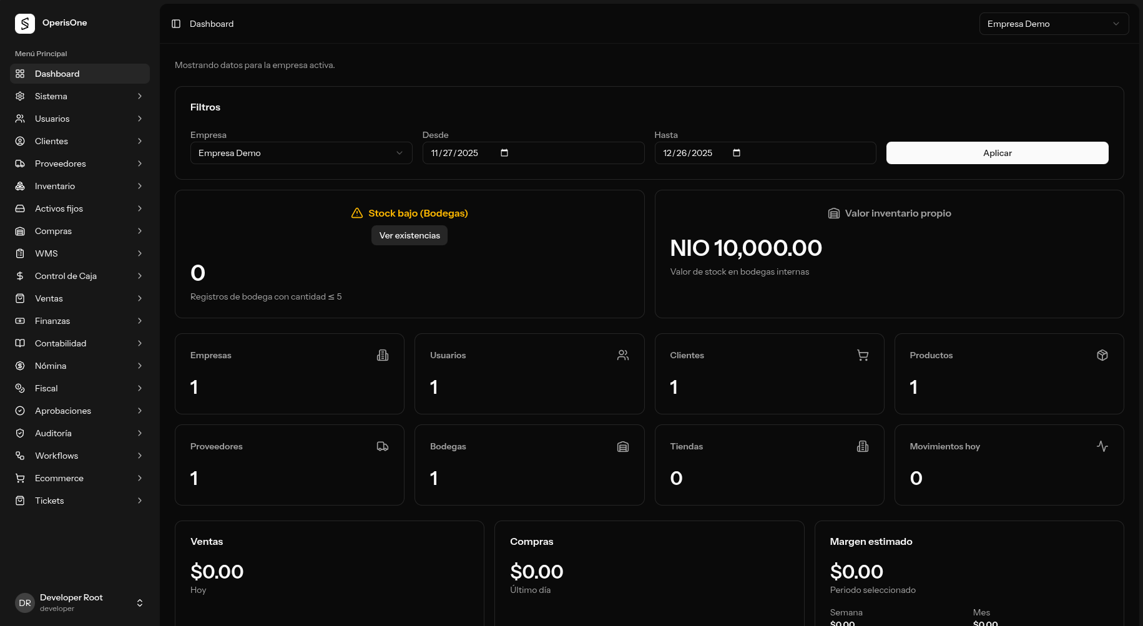The image size is (1143, 626).
Task: Click the Desde date input field
Action: 462,153
